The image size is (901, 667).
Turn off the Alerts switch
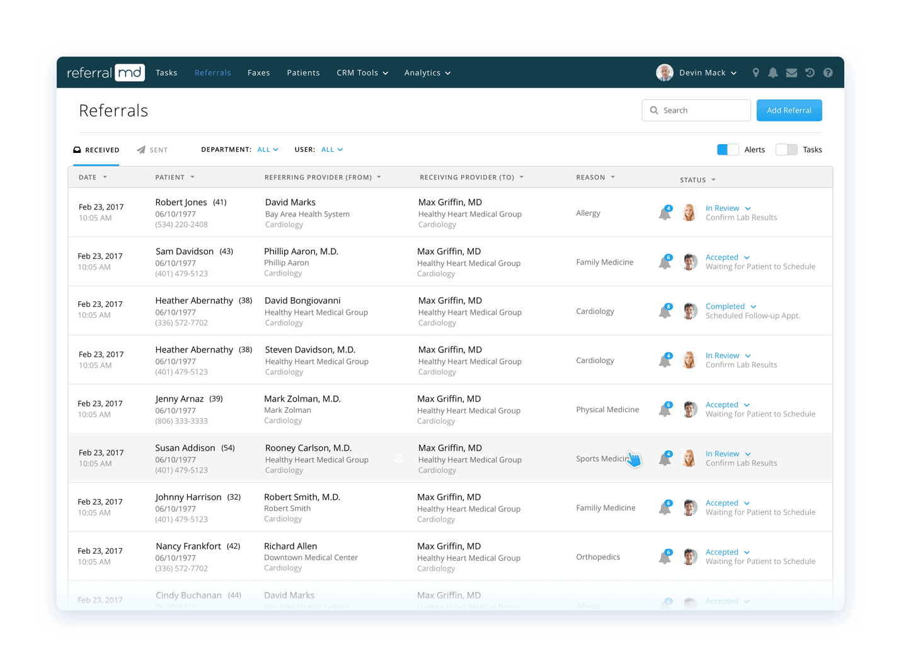coord(728,150)
